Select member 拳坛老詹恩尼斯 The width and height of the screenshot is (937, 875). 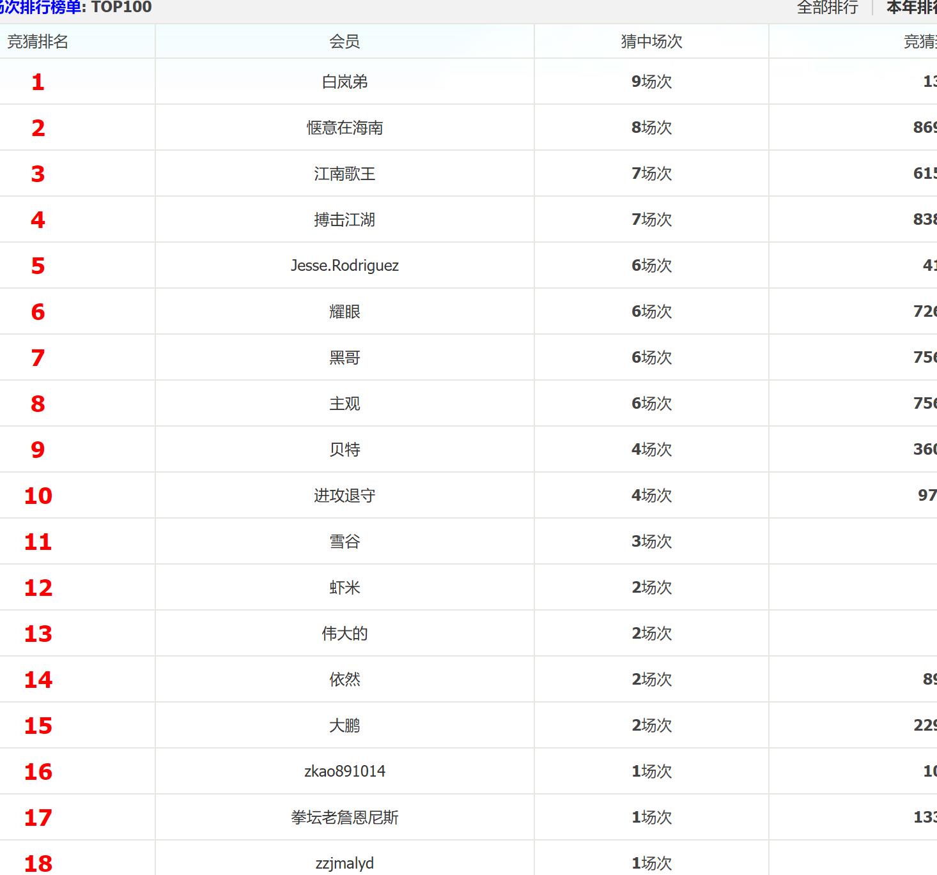click(345, 818)
